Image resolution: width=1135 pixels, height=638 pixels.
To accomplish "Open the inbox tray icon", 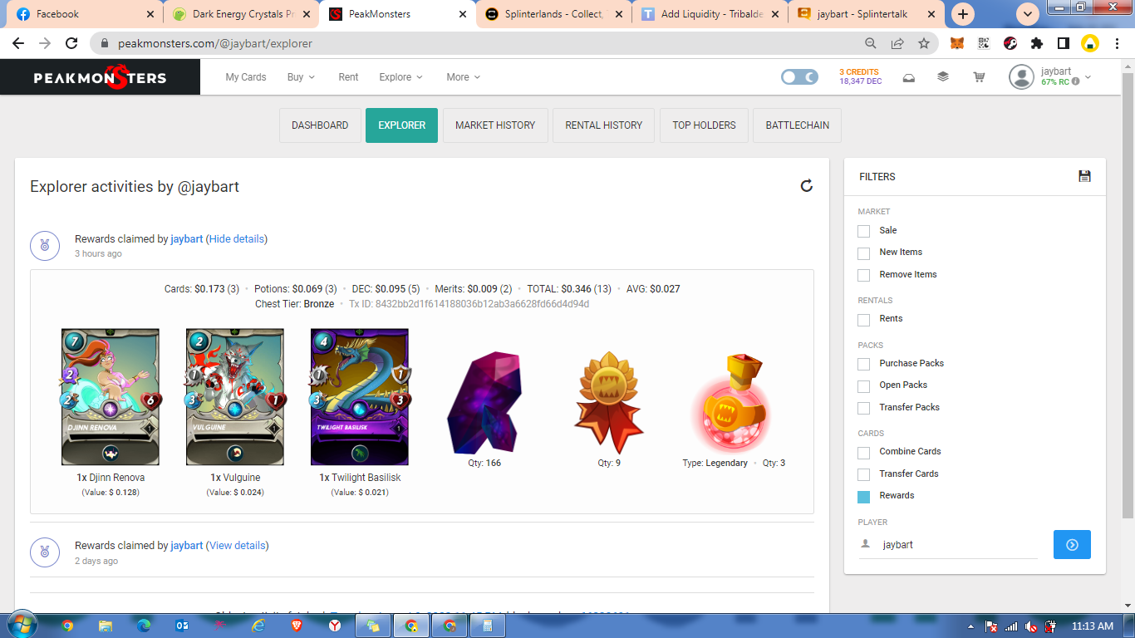I will (909, 77).
